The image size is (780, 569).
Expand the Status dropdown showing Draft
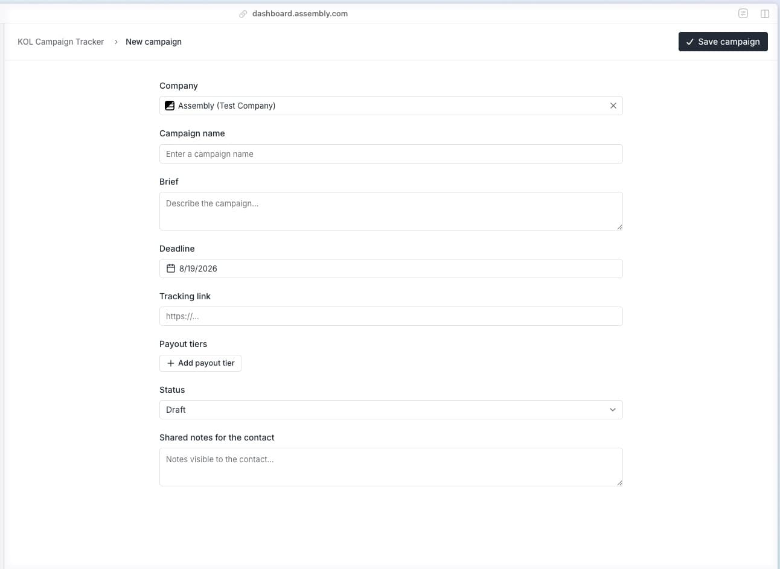(391, 410)
